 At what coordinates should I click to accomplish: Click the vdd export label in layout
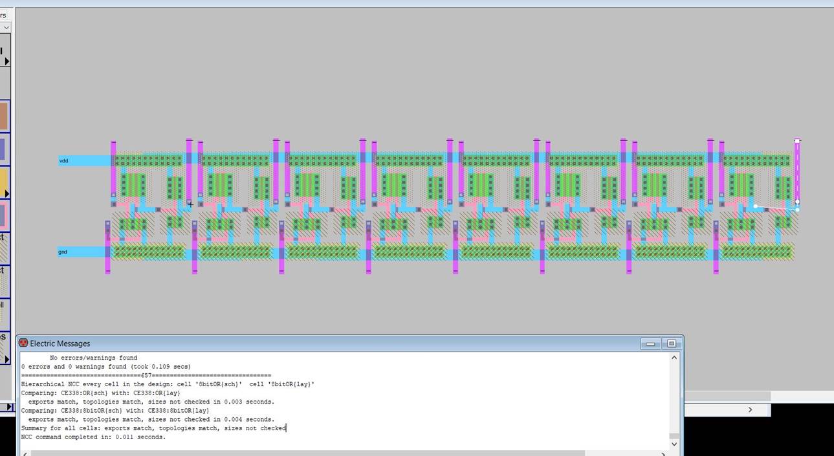(63, 160)
